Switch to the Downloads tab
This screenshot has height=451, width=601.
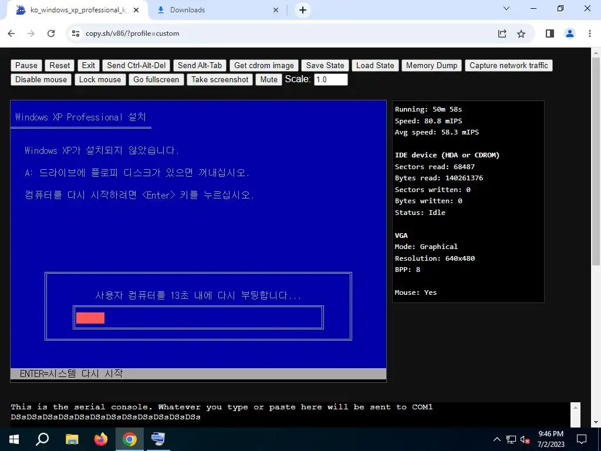(217, 10)
